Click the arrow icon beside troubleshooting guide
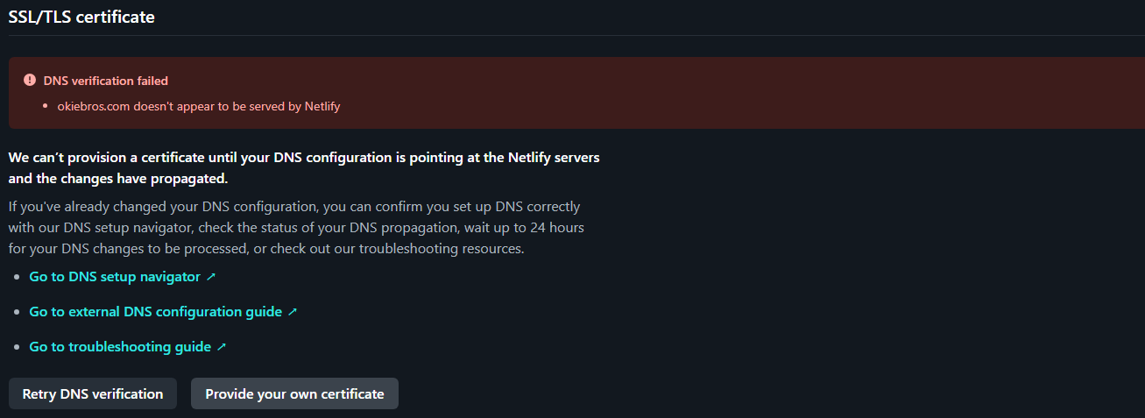 click(x=222, y=347)
